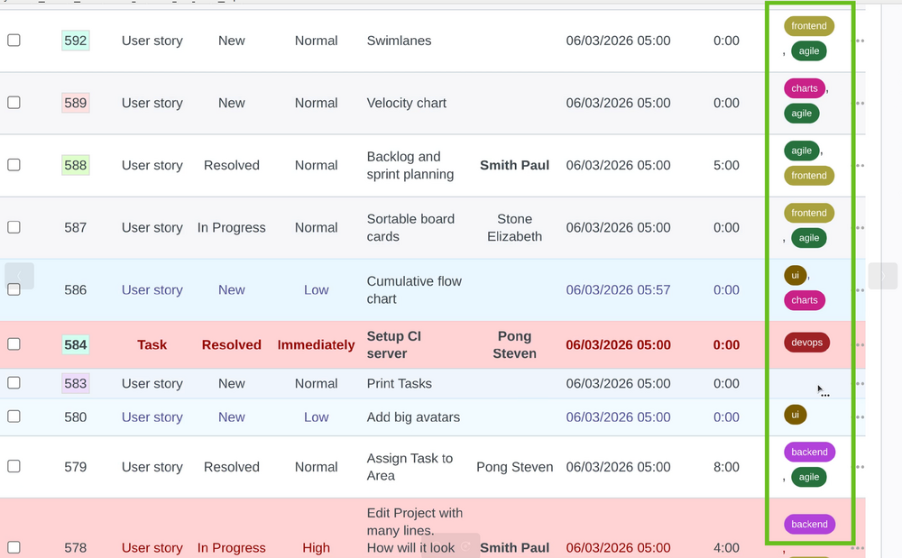
Task: Click agile tag on Assign Task to Area row
Action: [809, 477]
